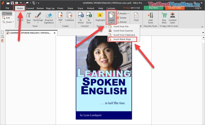The height and width of the screenshot is (125, 205).
Task: Activate the Hand tool
Action: coord(7,13)
